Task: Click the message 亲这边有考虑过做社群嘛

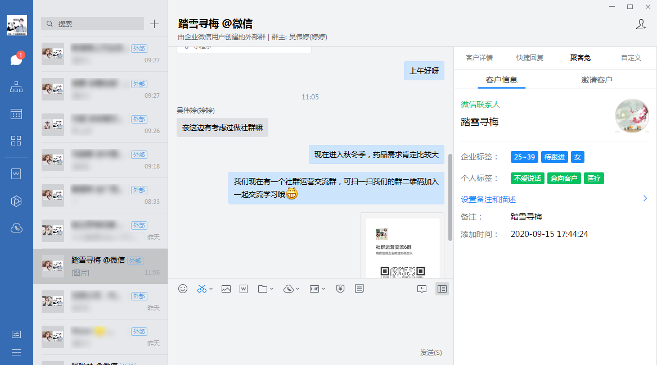Action: (223, 127)
